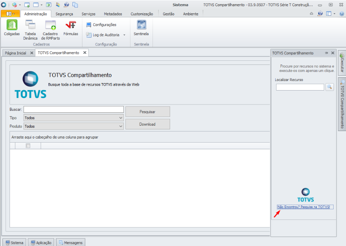Viewport: 346px width, 246px height.
Task: Open Tabela Dinâmica from the ribbon
Action: click(x=30, y=30)
